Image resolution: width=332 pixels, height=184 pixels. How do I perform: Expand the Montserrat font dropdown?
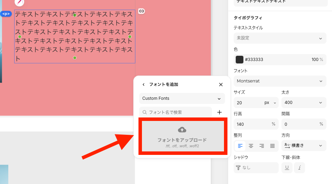[x=280, y=81]
